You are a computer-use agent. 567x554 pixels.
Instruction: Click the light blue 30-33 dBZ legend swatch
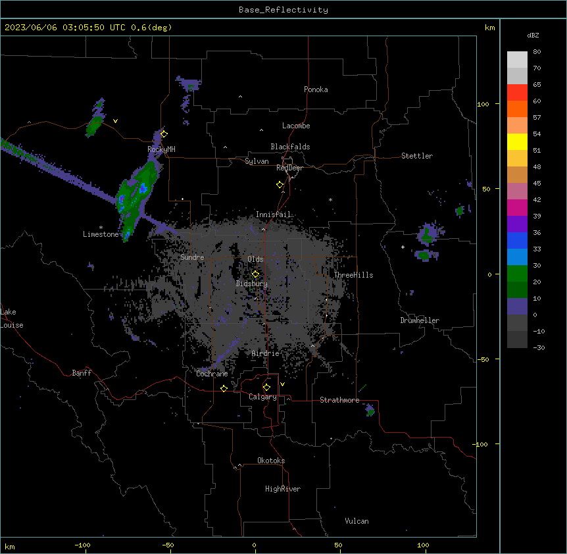click(517, 257)
